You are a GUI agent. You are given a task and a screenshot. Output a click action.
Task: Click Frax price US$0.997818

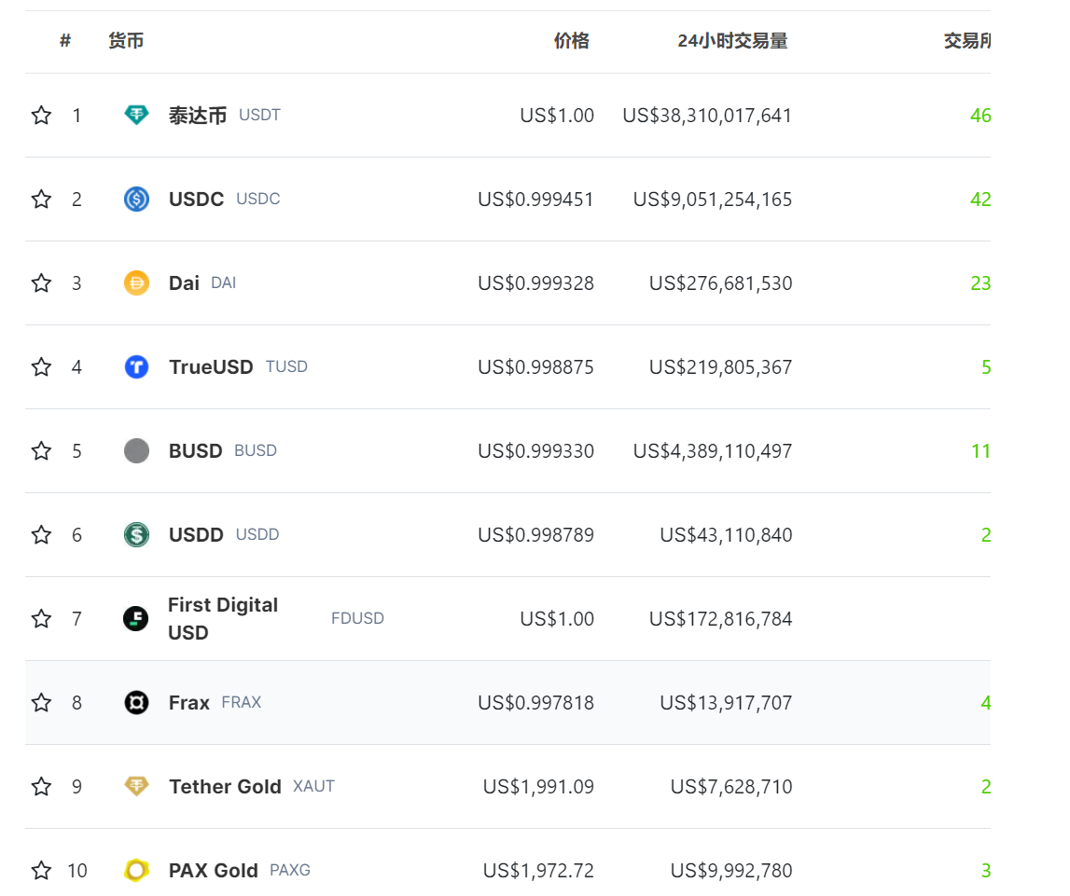(x=535, y=702)
